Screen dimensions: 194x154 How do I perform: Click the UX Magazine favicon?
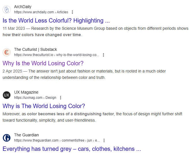pyautogui.click(x=7, y=95)
